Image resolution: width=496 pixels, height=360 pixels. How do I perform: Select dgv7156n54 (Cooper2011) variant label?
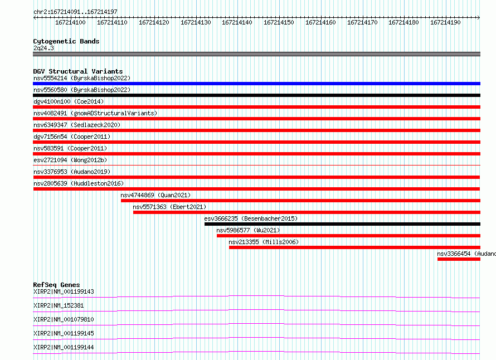[x=72, y=137]
